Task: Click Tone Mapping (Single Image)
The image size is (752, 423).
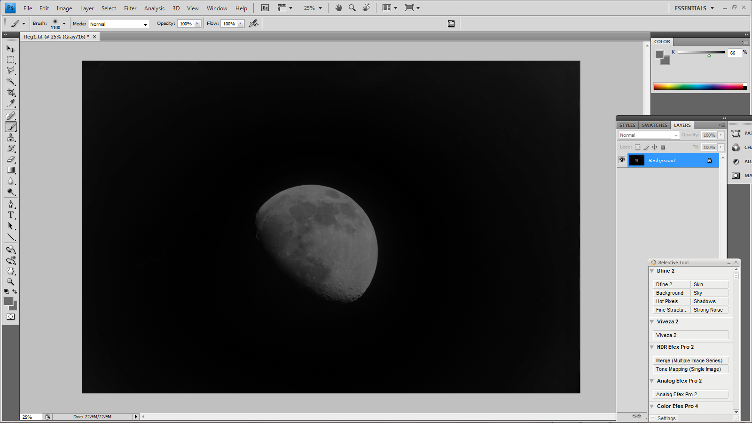Action: click(689, 369)
